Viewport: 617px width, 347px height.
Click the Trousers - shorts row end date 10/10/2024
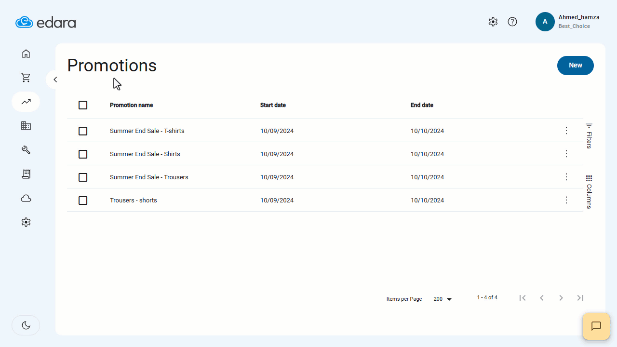(x=427, y=200)
